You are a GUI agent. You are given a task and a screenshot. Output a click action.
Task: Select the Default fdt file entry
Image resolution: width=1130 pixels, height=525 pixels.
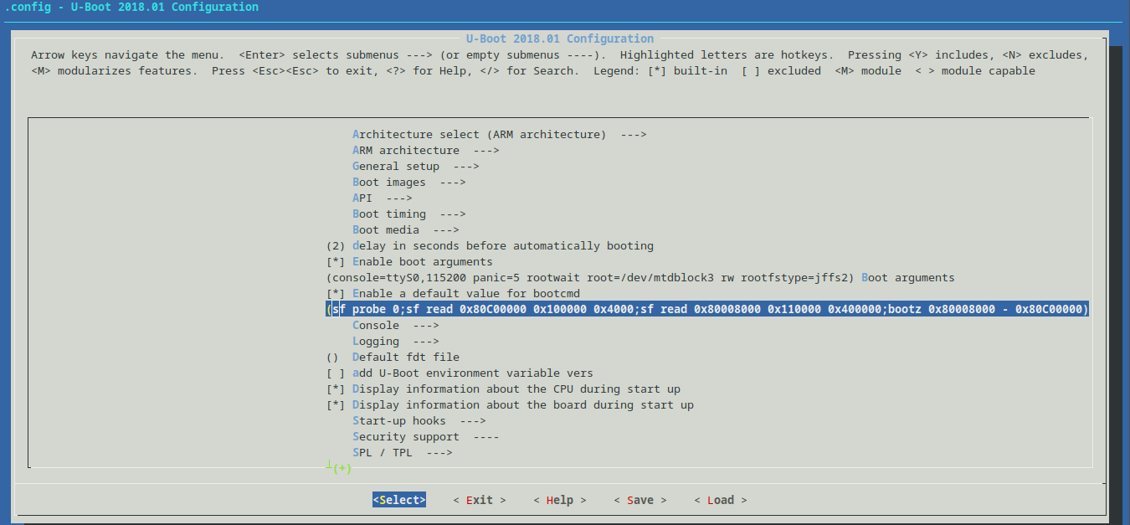coord(393,358)
